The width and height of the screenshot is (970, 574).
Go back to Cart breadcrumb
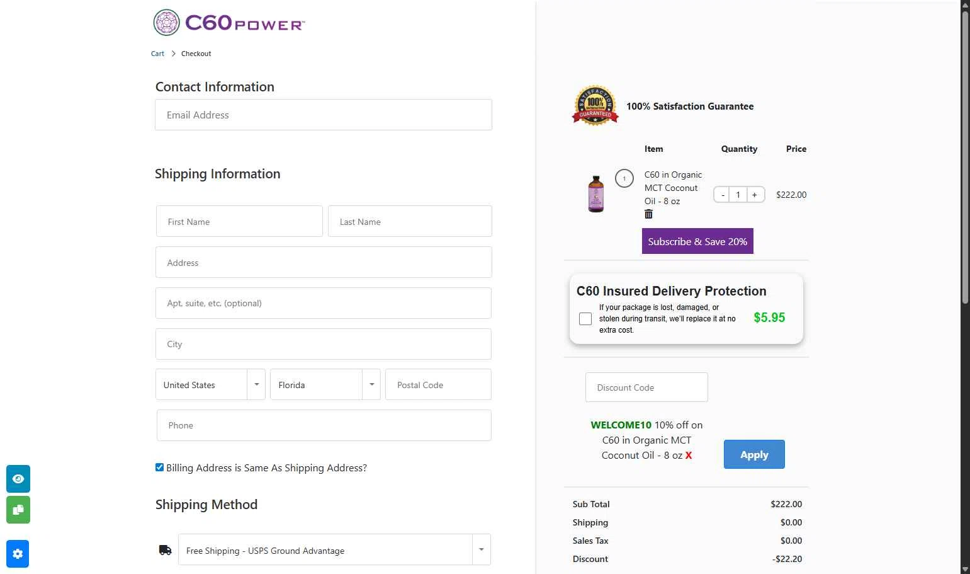tap(157, 54)
